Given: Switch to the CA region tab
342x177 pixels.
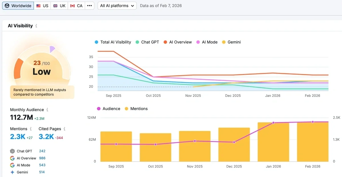Looking at the screenshot, I should pos(76,6).
